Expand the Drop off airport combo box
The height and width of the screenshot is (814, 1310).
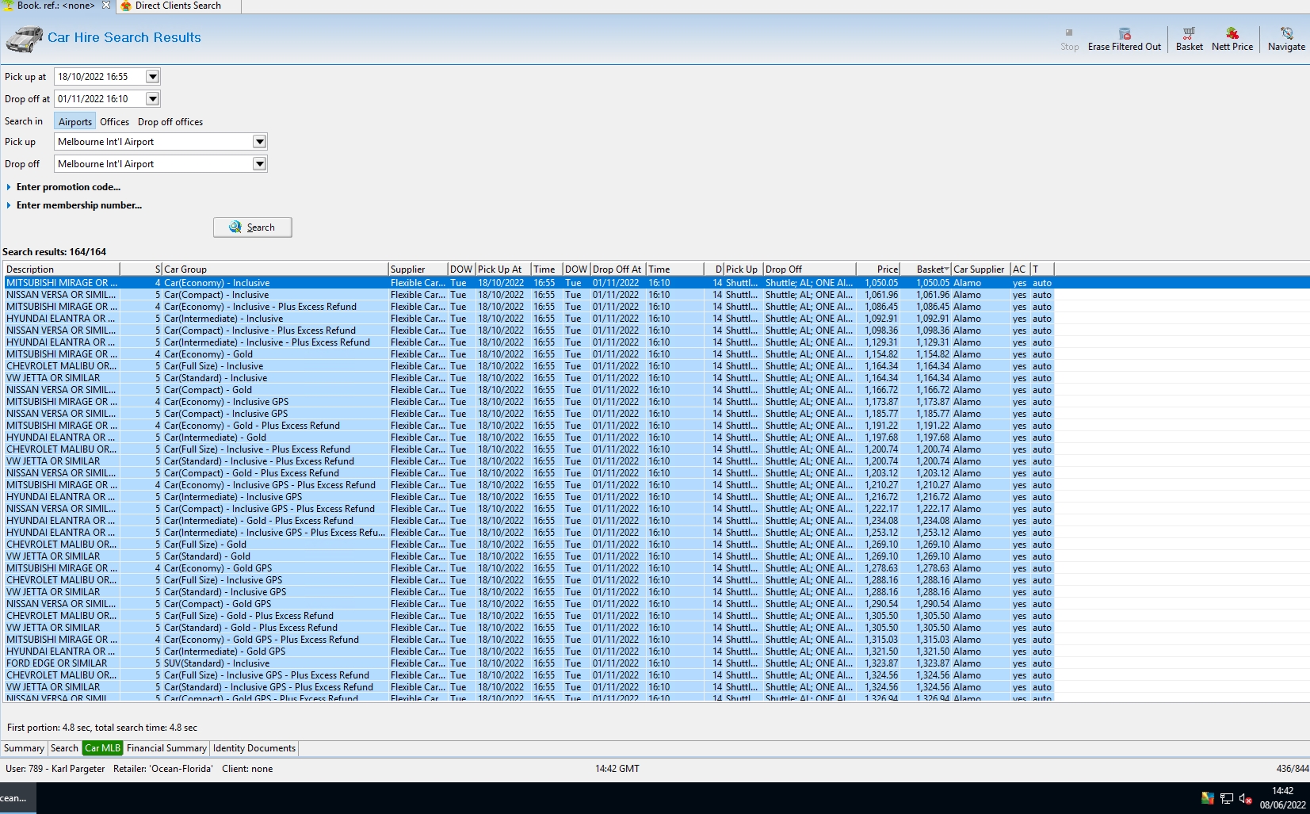(259, 164)
